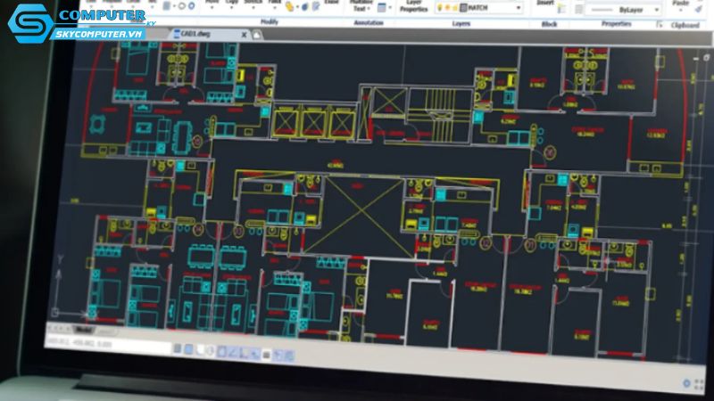Click the Stretch tool in Modify panel
The image size is (714, 401).
253,3
